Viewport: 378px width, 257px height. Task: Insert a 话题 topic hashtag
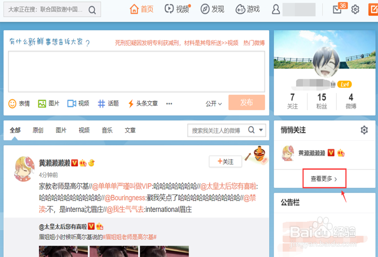[x=108, y=103]
